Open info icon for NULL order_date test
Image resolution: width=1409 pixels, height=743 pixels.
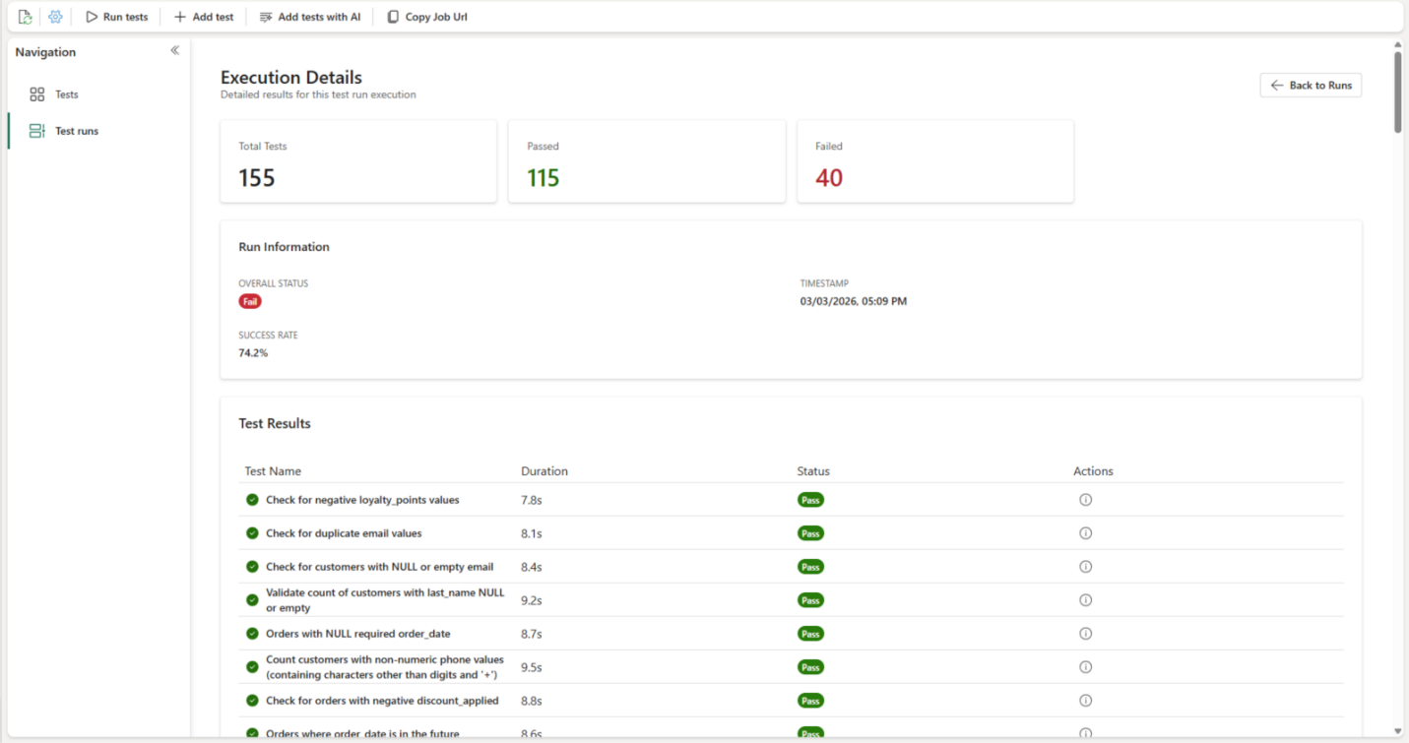click(x=1085, y=633)
